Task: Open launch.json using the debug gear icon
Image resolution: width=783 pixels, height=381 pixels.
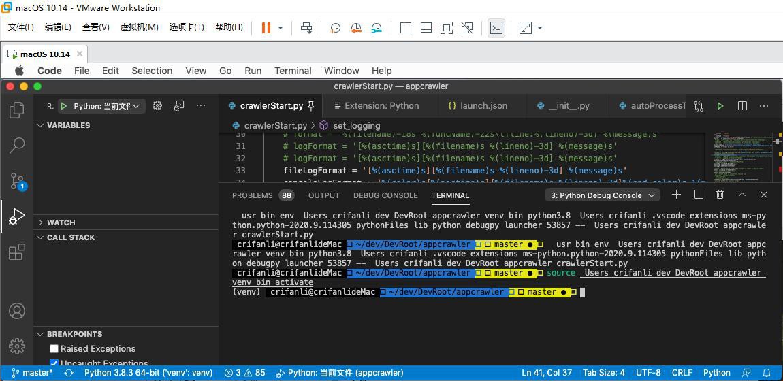Action: (157, 105)
